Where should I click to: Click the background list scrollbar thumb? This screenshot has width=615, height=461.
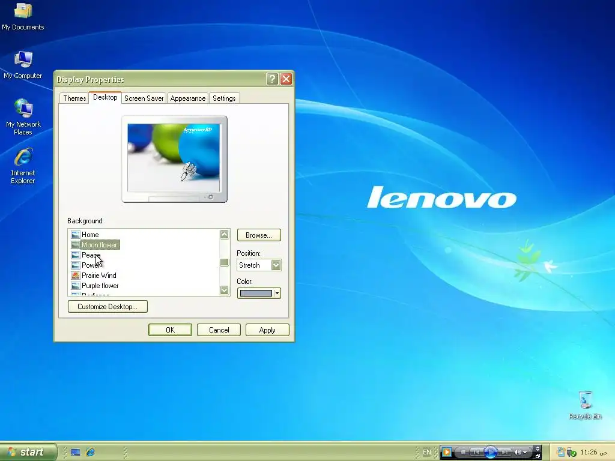(225, 262)
